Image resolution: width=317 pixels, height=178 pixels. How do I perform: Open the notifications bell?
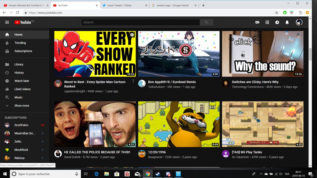click(287, 22)
